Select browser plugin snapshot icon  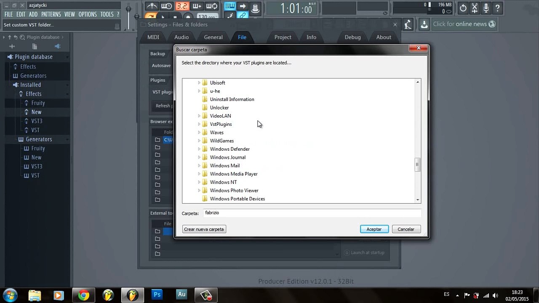point(58,46)
